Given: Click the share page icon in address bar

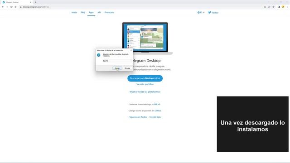Looking at the screenshot, I should click(269, 7).
